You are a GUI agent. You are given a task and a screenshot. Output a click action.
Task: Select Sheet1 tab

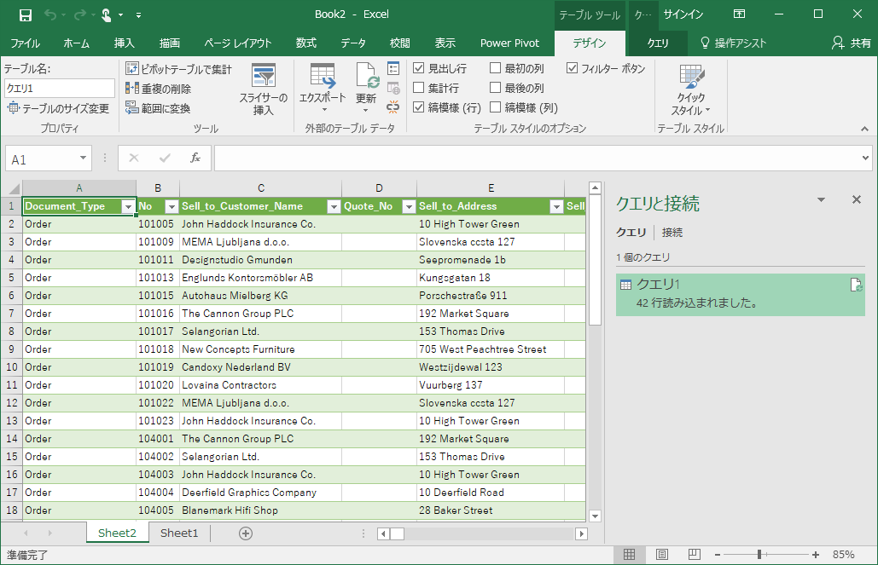point(179,533)
